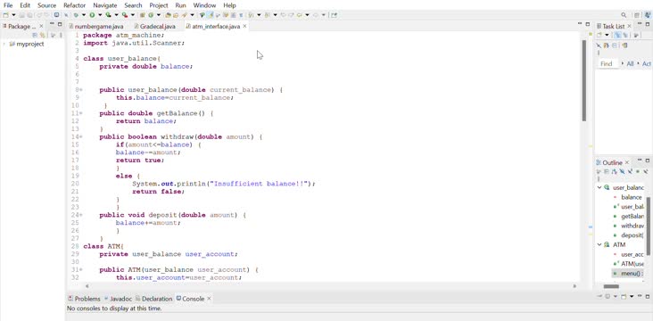
Task: Expand the myproject tree node
Action: (4, 44)
